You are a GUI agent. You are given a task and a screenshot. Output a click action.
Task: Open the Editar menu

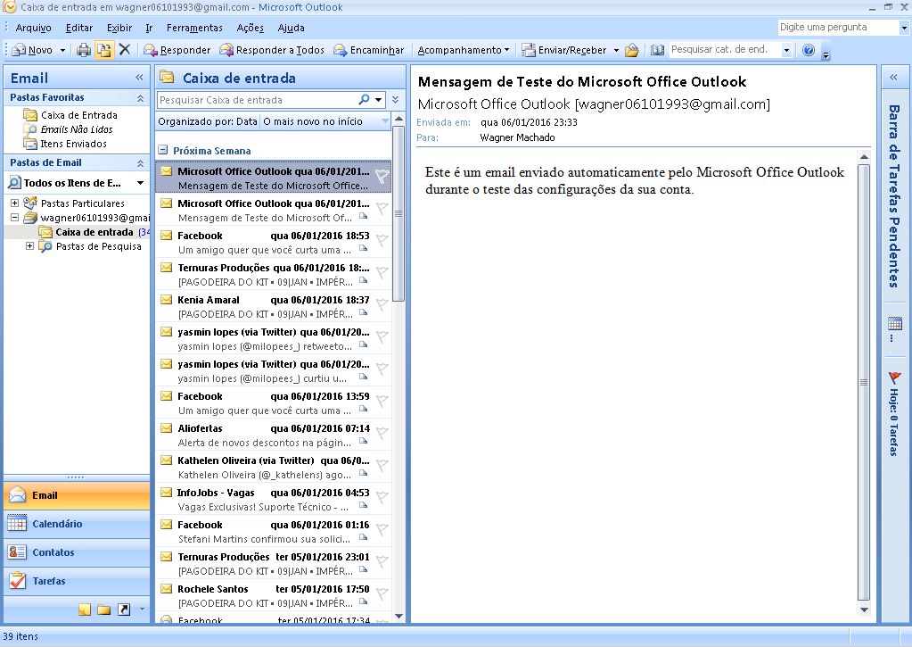coord(79,28)
